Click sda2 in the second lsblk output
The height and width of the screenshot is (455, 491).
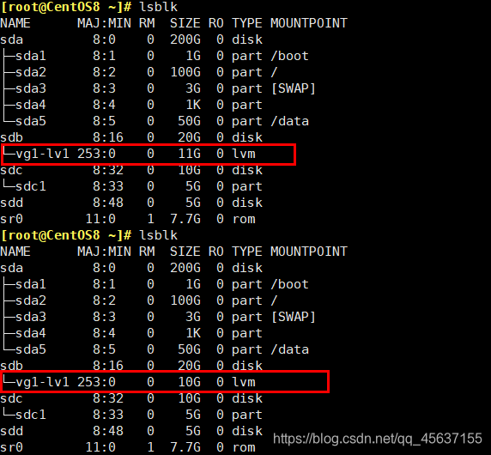31,300
